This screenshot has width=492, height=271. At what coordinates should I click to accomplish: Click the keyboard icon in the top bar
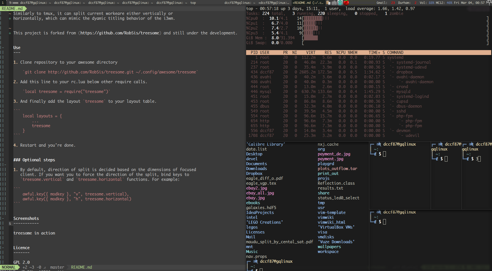(334, 3)
